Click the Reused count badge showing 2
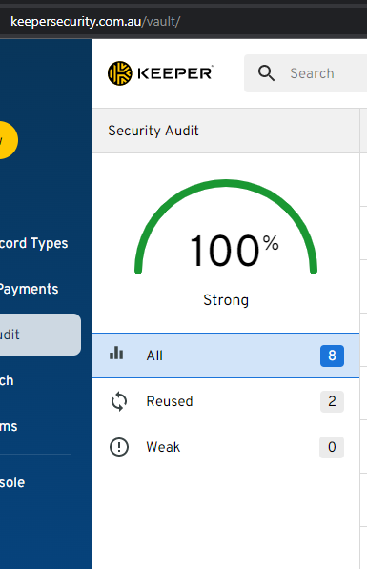The image size is (367, 569). coord(332,401)
